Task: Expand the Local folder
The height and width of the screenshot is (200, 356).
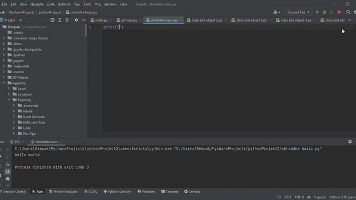Action: (x=9, y=89)
